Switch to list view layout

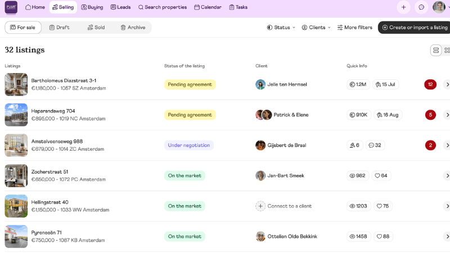[x=435, y=51]
